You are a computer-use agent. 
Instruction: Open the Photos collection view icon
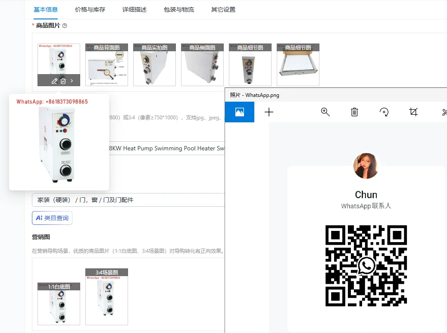(x=240, y=112)
